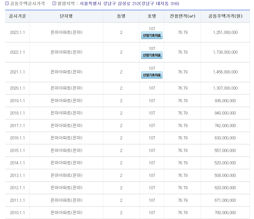Select the 2015.1.1 date cell
This screenshot has width=254, height=219.
(x=17, y=150)
